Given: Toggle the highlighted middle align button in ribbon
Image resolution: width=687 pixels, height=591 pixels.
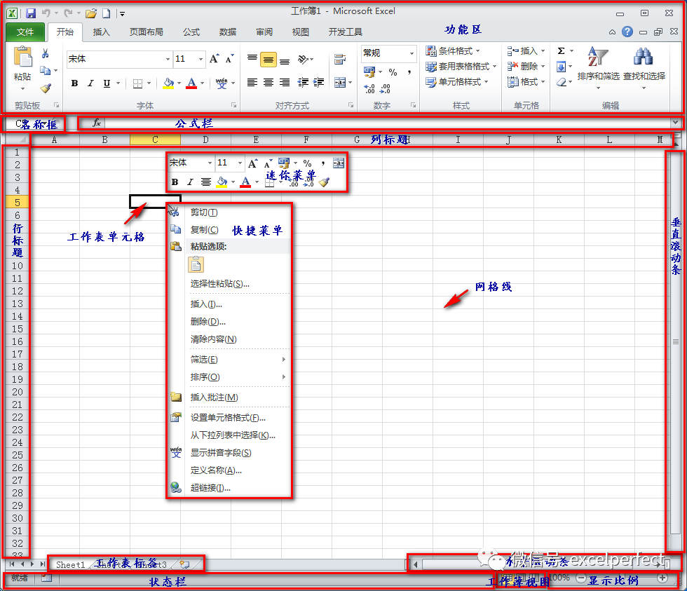Looking at the screenshot, I should click(268, 60).
